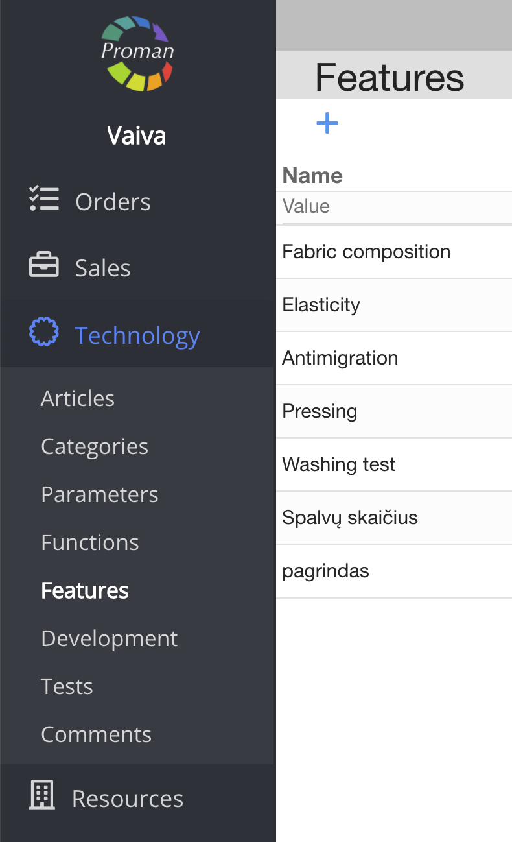
Task: Click the Sales briefcase icon
Action: tap(44, 266)
